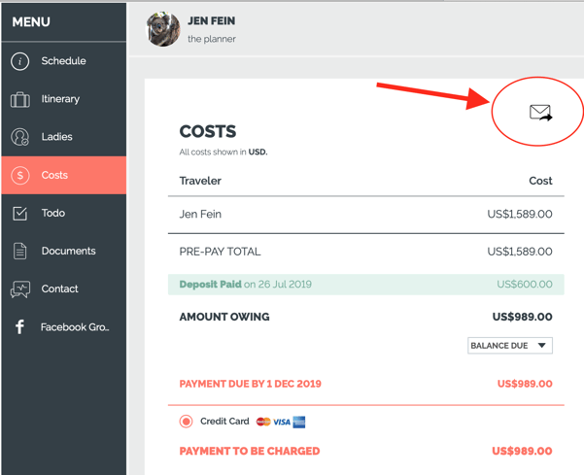Click the BALANCE DUE dropdown arrow
The image size is (584, 475).
coord(542,346)
